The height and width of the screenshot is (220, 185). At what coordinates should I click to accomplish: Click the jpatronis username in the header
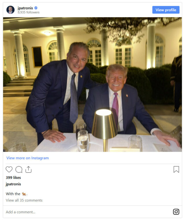[x=25, y=8]
